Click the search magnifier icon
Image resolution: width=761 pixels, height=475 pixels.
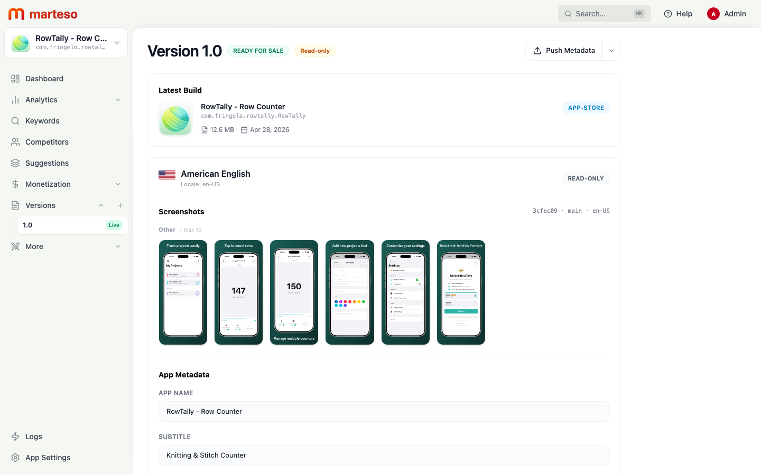568,14
